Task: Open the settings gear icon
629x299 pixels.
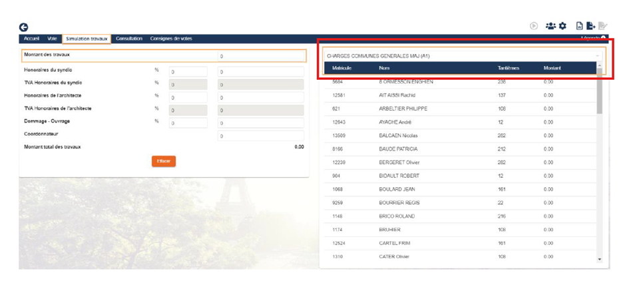Action: coord(562,26)
